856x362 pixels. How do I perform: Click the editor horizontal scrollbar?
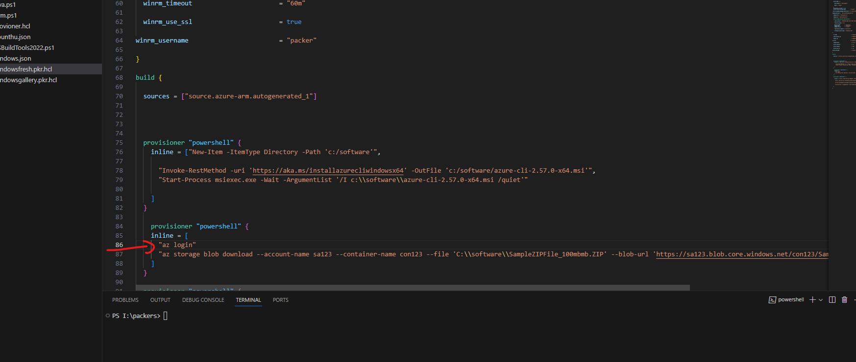tap(413, 288)
